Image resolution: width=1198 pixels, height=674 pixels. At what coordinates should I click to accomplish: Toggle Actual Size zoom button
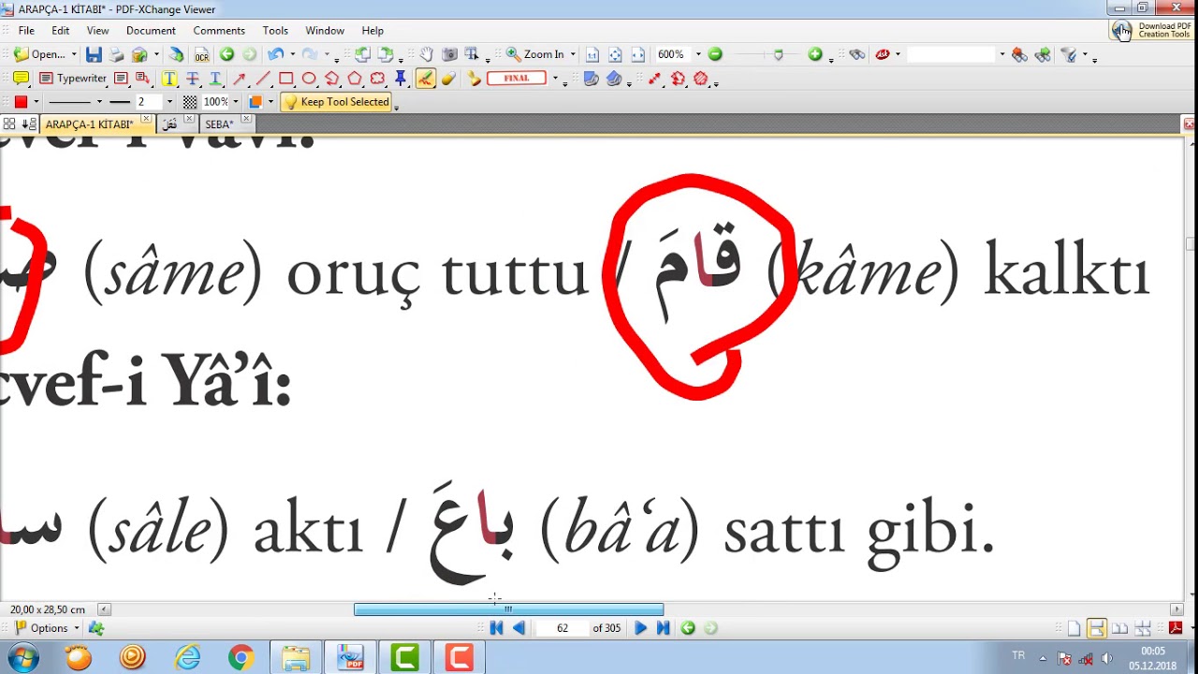pyautogui.click(x=592, y=54)
